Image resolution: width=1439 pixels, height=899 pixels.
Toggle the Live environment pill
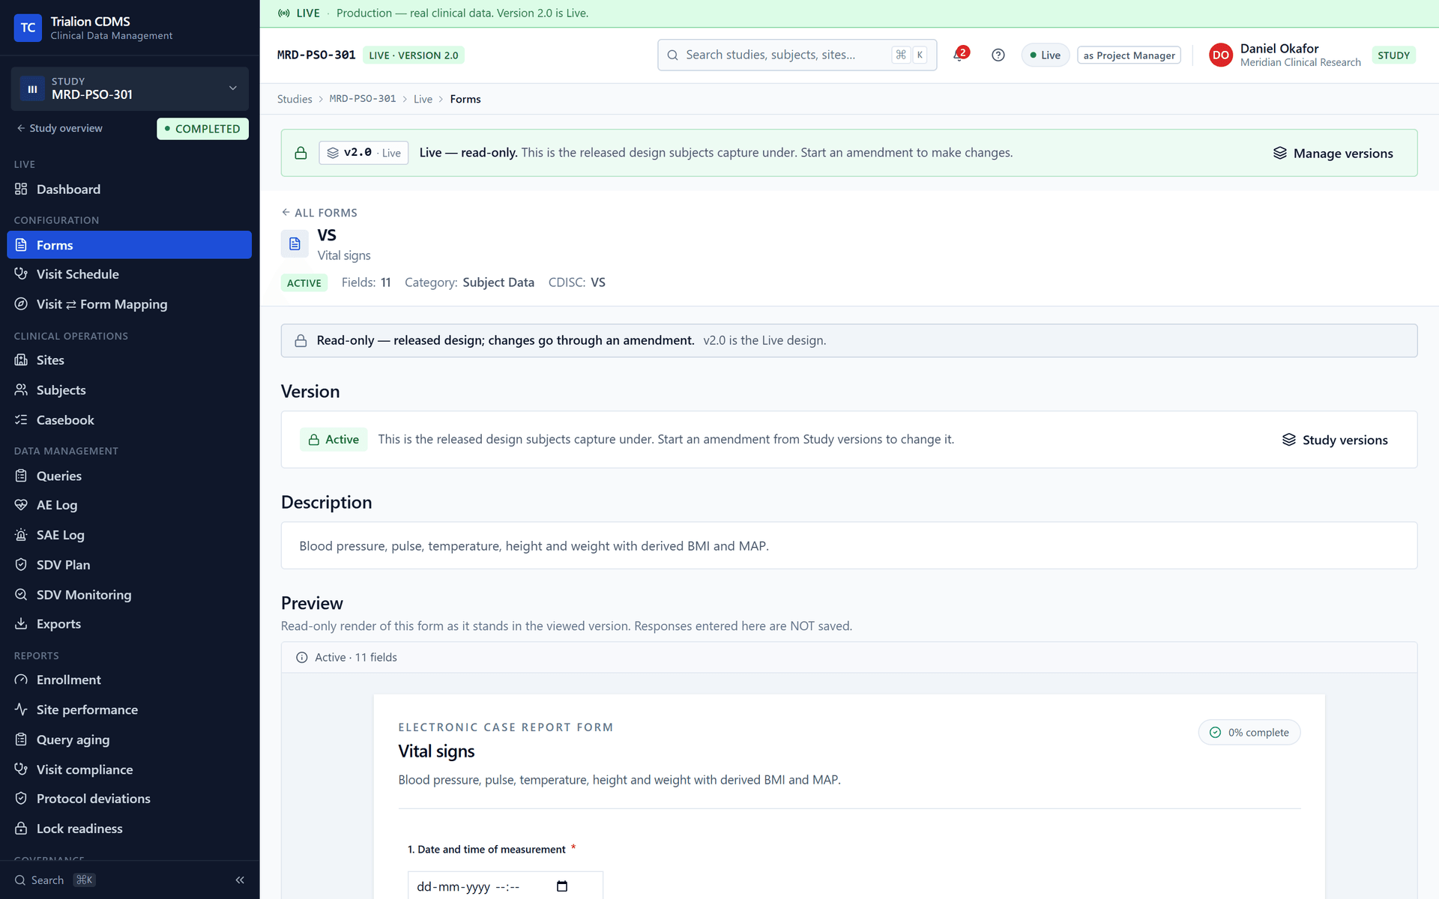point(1046,55)
